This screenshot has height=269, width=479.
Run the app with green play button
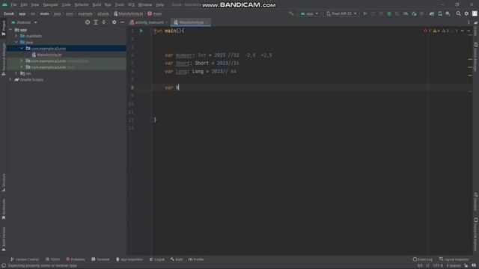pos(365,13)
